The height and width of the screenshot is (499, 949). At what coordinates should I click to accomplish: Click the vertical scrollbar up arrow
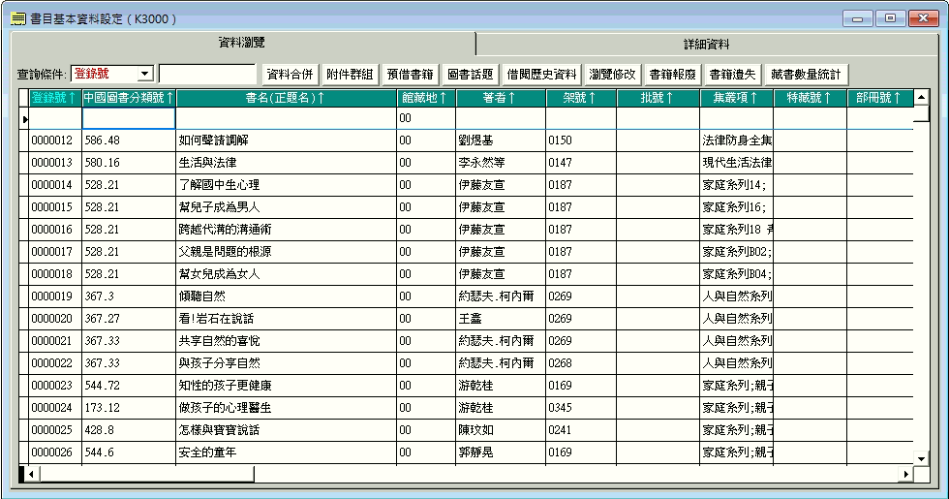click(x=921, y=97)
